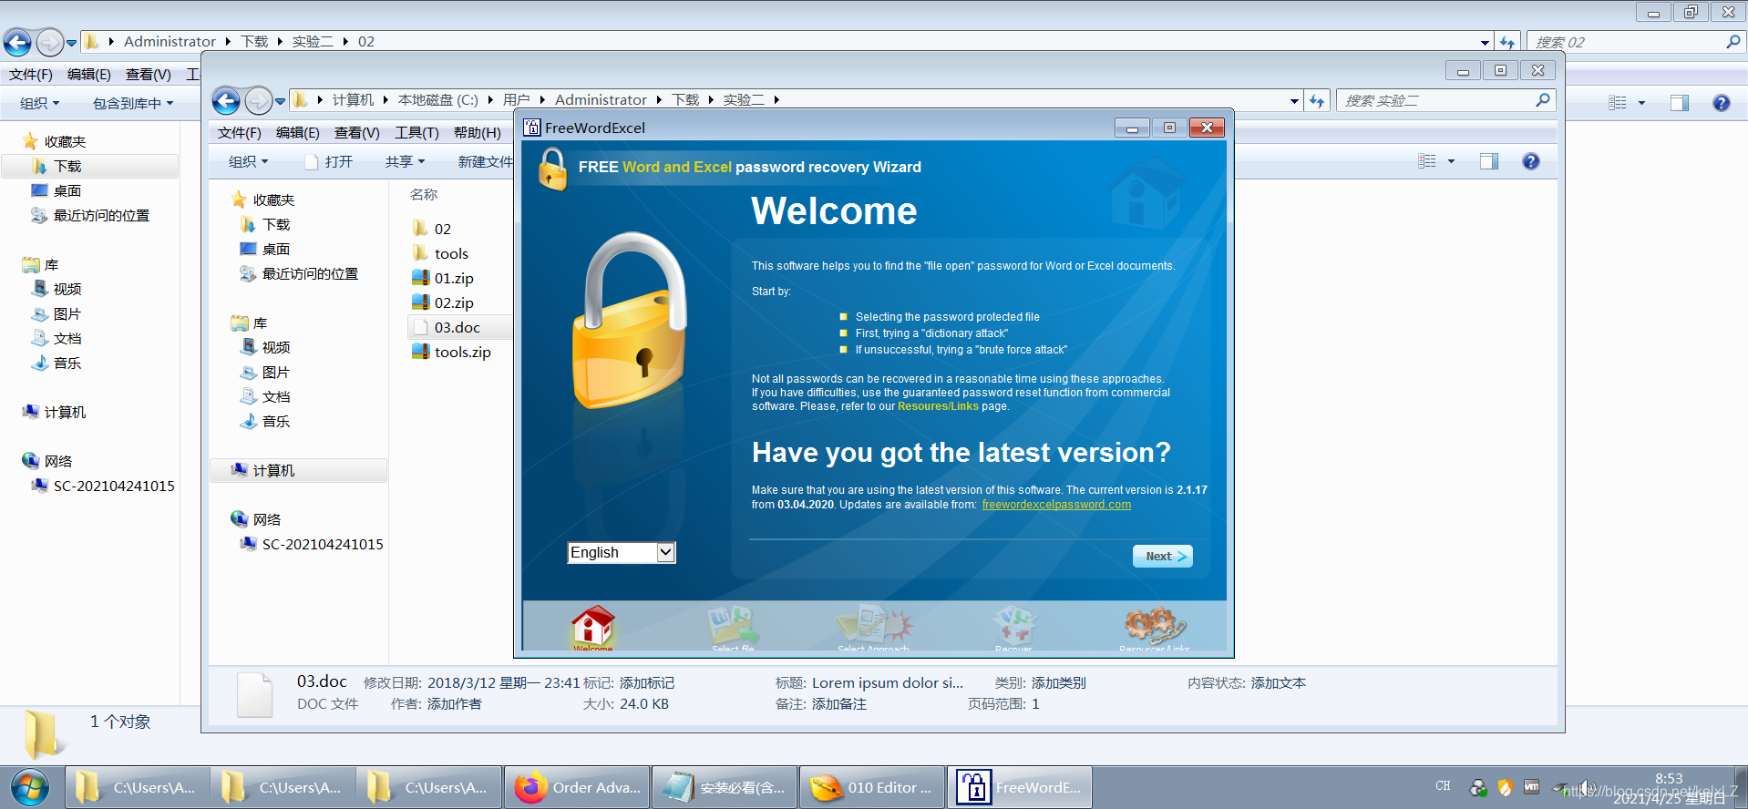The width and height of the screenshot is (1748, 809).
Task: Click the Next button in wizard
Action: [1162, 556]
